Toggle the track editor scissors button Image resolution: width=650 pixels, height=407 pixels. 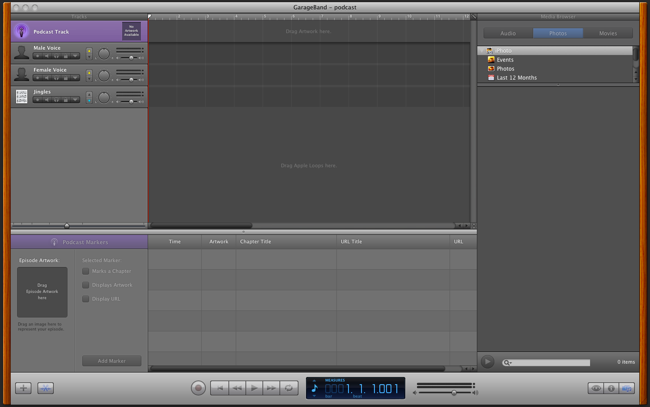pyautogui.click(x=46, y=388)
